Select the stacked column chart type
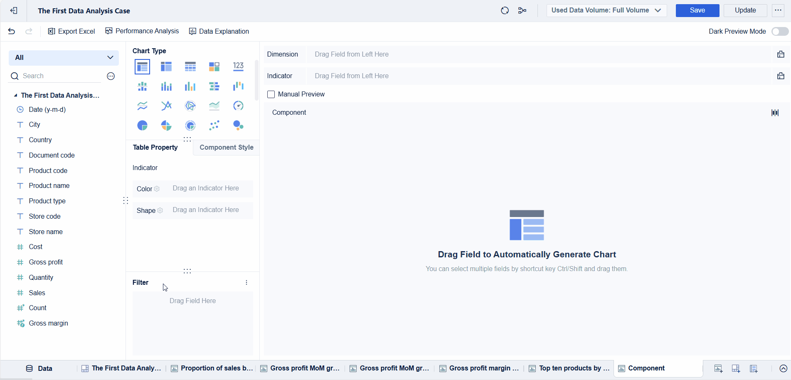Image resolution: width=791 pixels, height=380 pixels. pyautogui.click(x=166, y=86)
